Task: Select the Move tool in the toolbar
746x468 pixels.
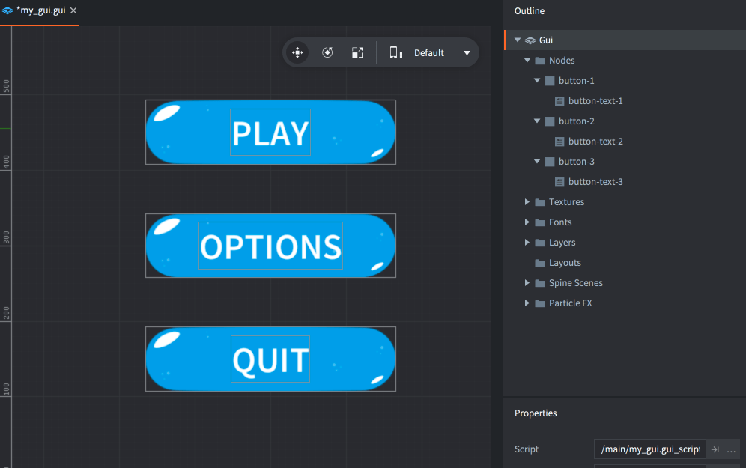Action: click(297, 53)
